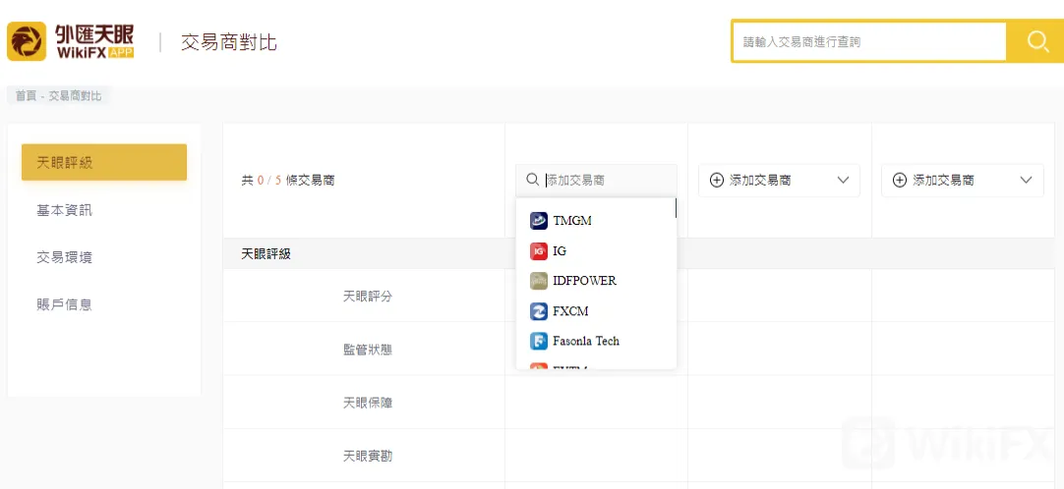
Task: Click the IDFPOWER broker logo icon
Action: click(x=539, y=281)
